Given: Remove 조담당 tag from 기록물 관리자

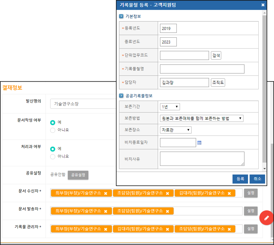Looking at the screenshot, I should 229,229.
